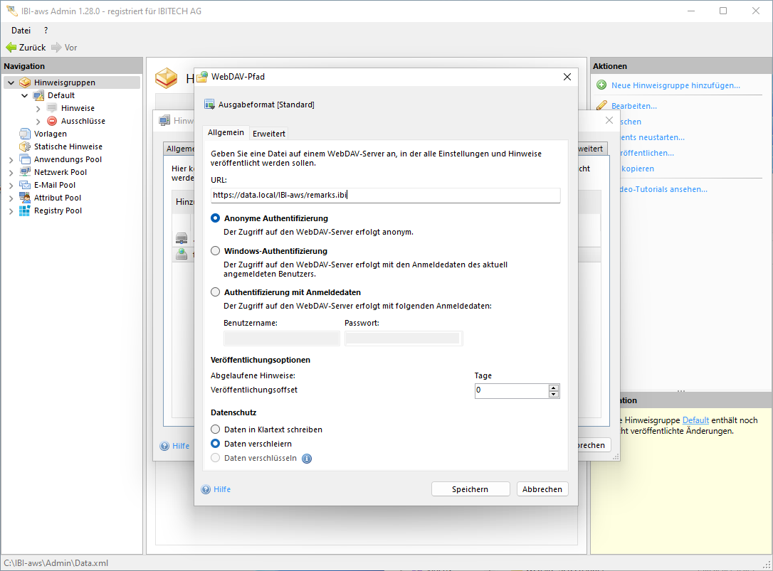The width and height of the screenshot is (773, 571).
Task: Increase Veröffentlichungsoffset with up spinner arrow
Action: (x=554, y=388)
